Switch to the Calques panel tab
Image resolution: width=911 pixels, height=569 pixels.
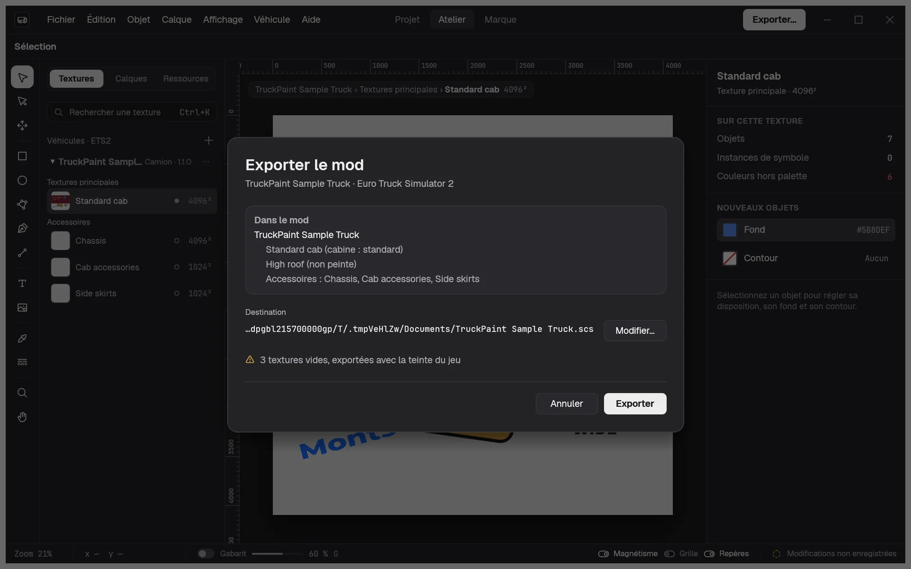[131, 79]
